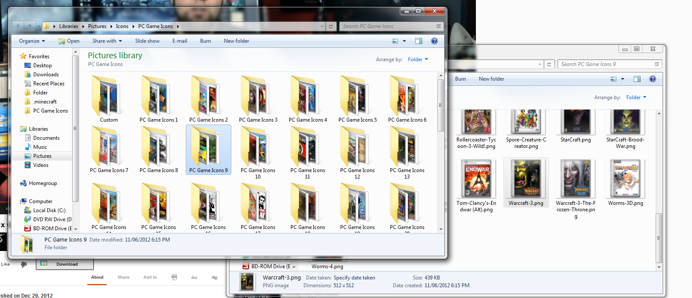Click the back window file list scrollbar thumb
The image size is (692, 298).
659,238
